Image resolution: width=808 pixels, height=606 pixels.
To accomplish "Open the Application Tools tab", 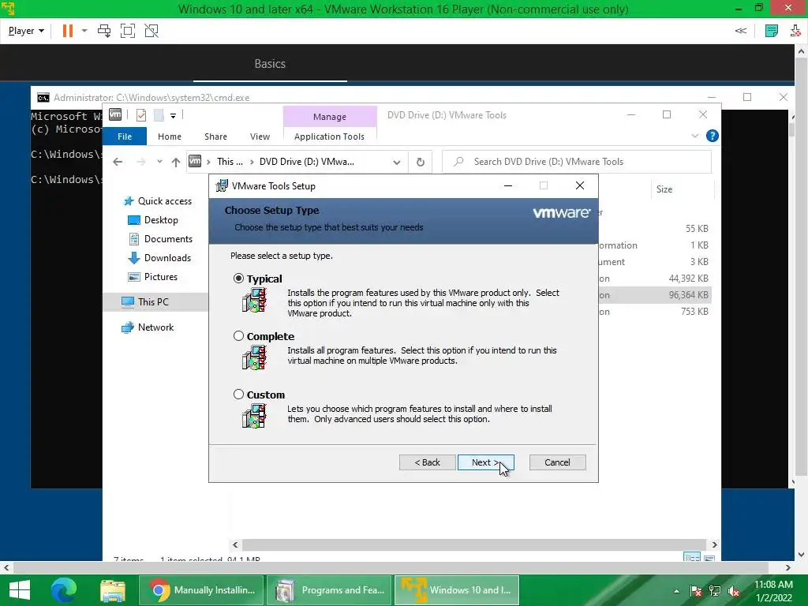I will (329, 137).
